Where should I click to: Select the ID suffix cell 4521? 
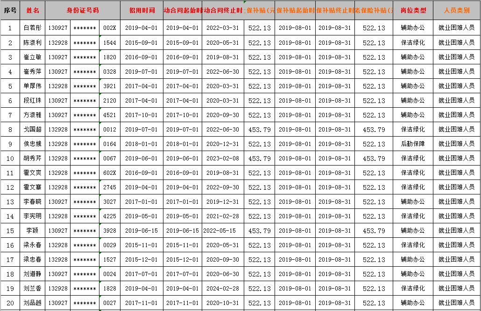[110, 115]
